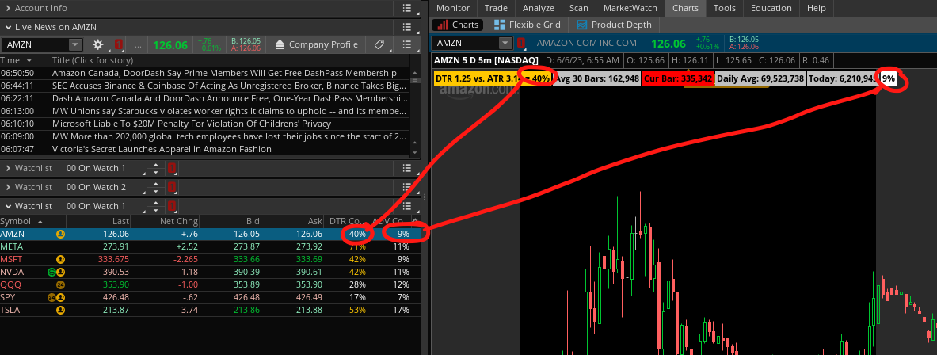The width and height of the screenshot is (937, 355).
Task: Open the Tools tab
Action: pos(724,8)
